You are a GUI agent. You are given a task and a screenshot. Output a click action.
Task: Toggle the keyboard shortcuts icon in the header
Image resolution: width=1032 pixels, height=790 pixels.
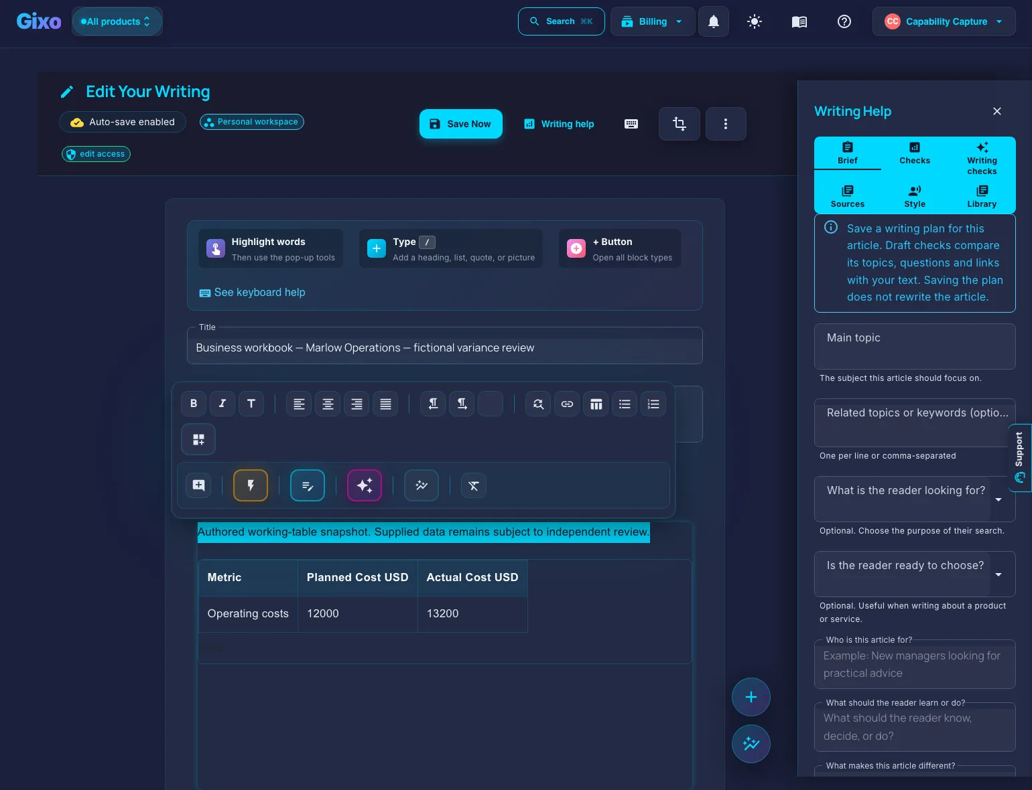[x=631, y=124]
